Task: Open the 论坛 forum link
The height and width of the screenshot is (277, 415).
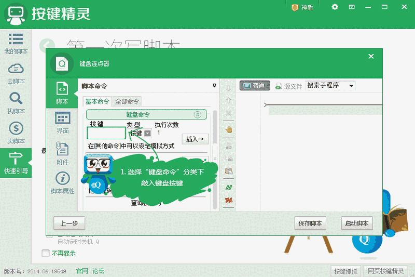Action: [x=98, y=271]
